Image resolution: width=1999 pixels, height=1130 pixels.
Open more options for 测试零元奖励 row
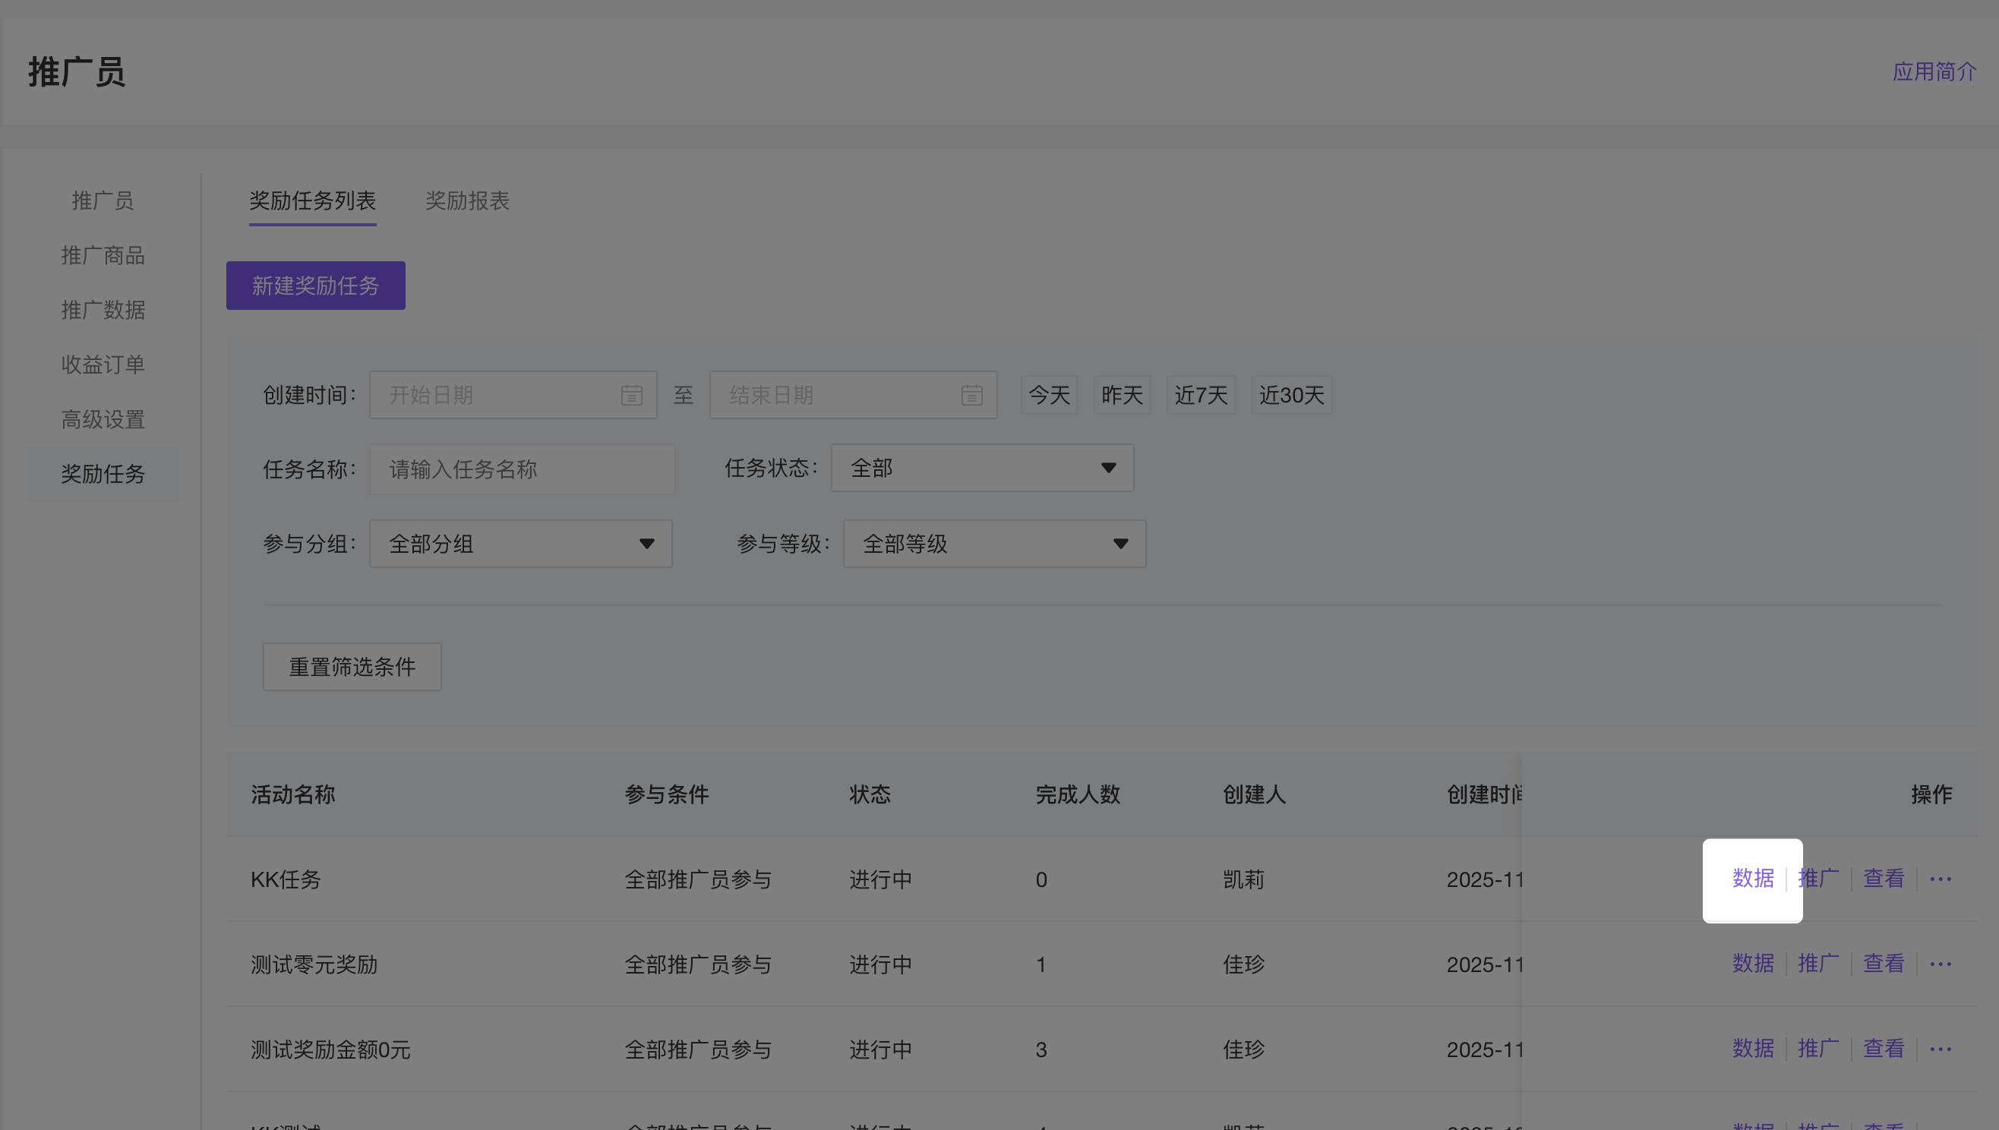[x=1940, y=964]
